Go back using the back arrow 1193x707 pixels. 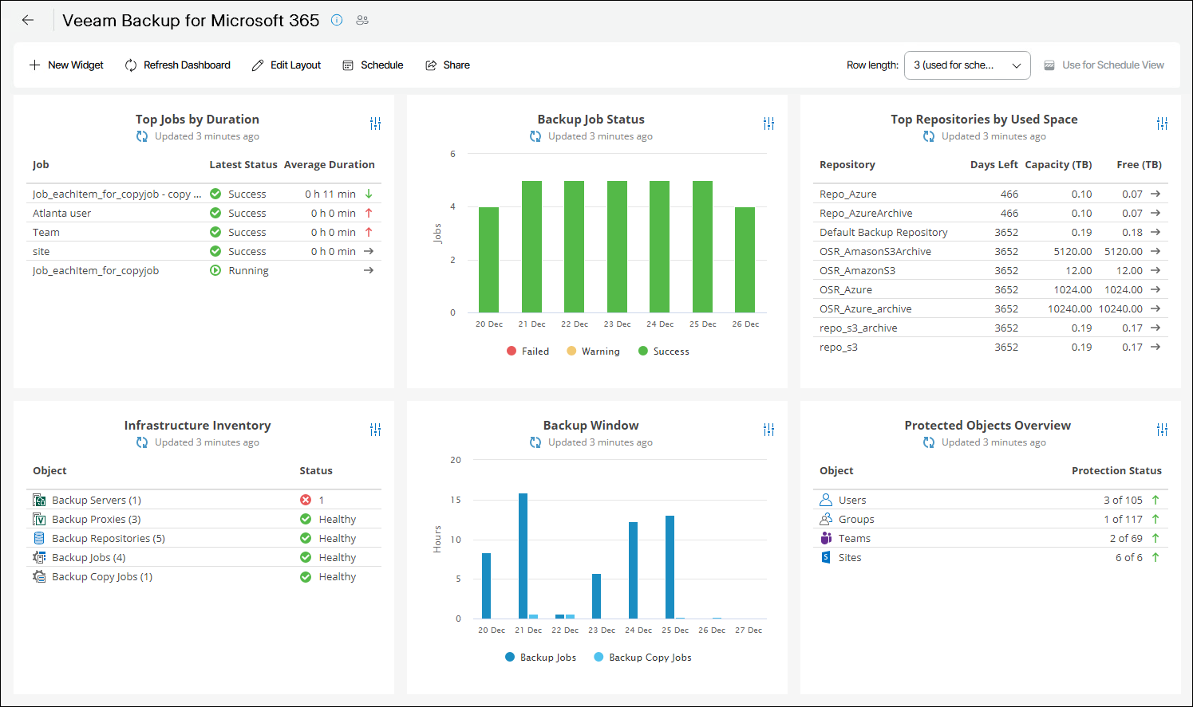[29, 20]
